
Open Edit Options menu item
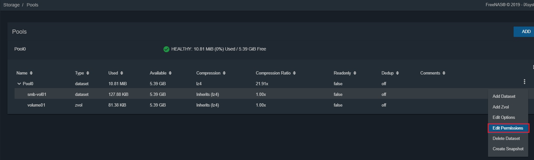click(504, 118)
